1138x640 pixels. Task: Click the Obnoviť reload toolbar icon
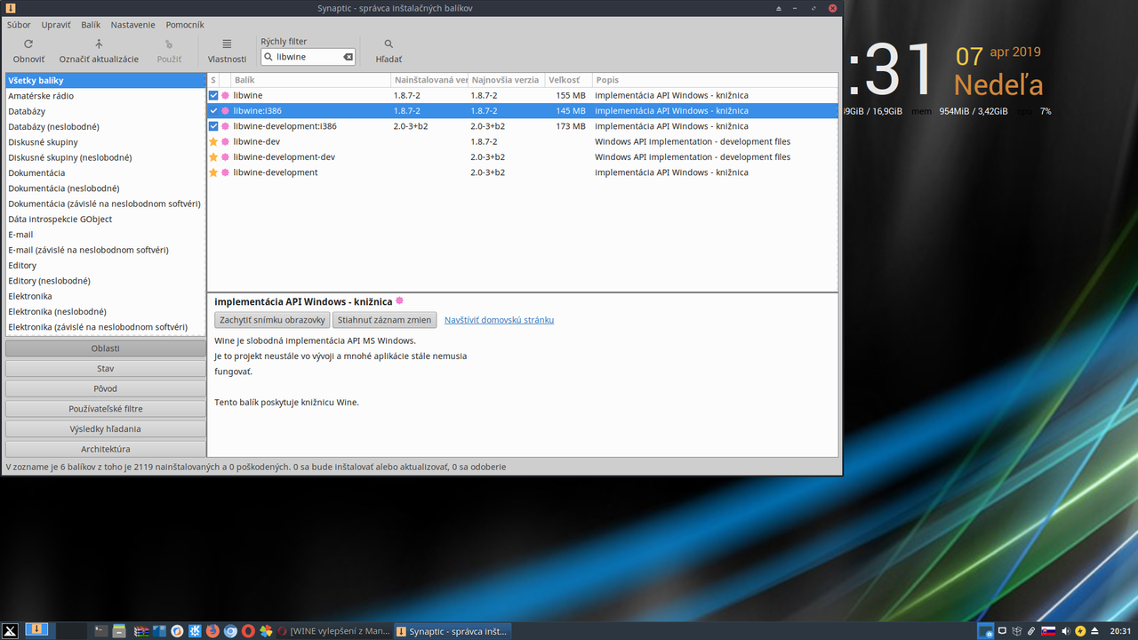tap(28, 44)
